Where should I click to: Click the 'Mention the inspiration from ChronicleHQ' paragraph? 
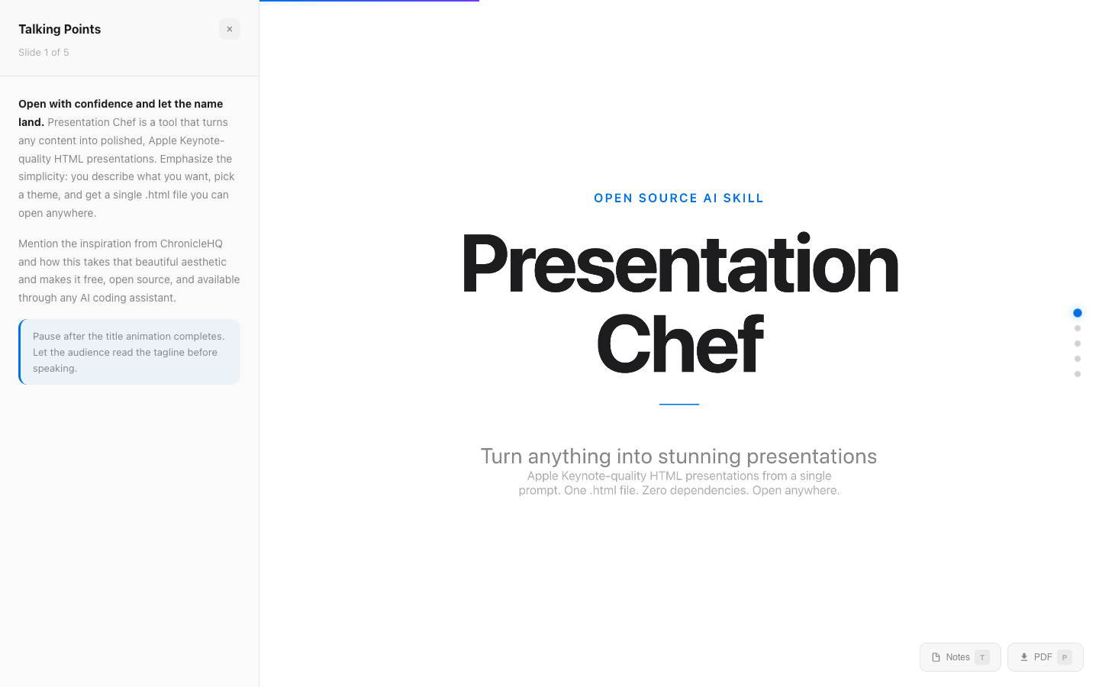(129, 271)
